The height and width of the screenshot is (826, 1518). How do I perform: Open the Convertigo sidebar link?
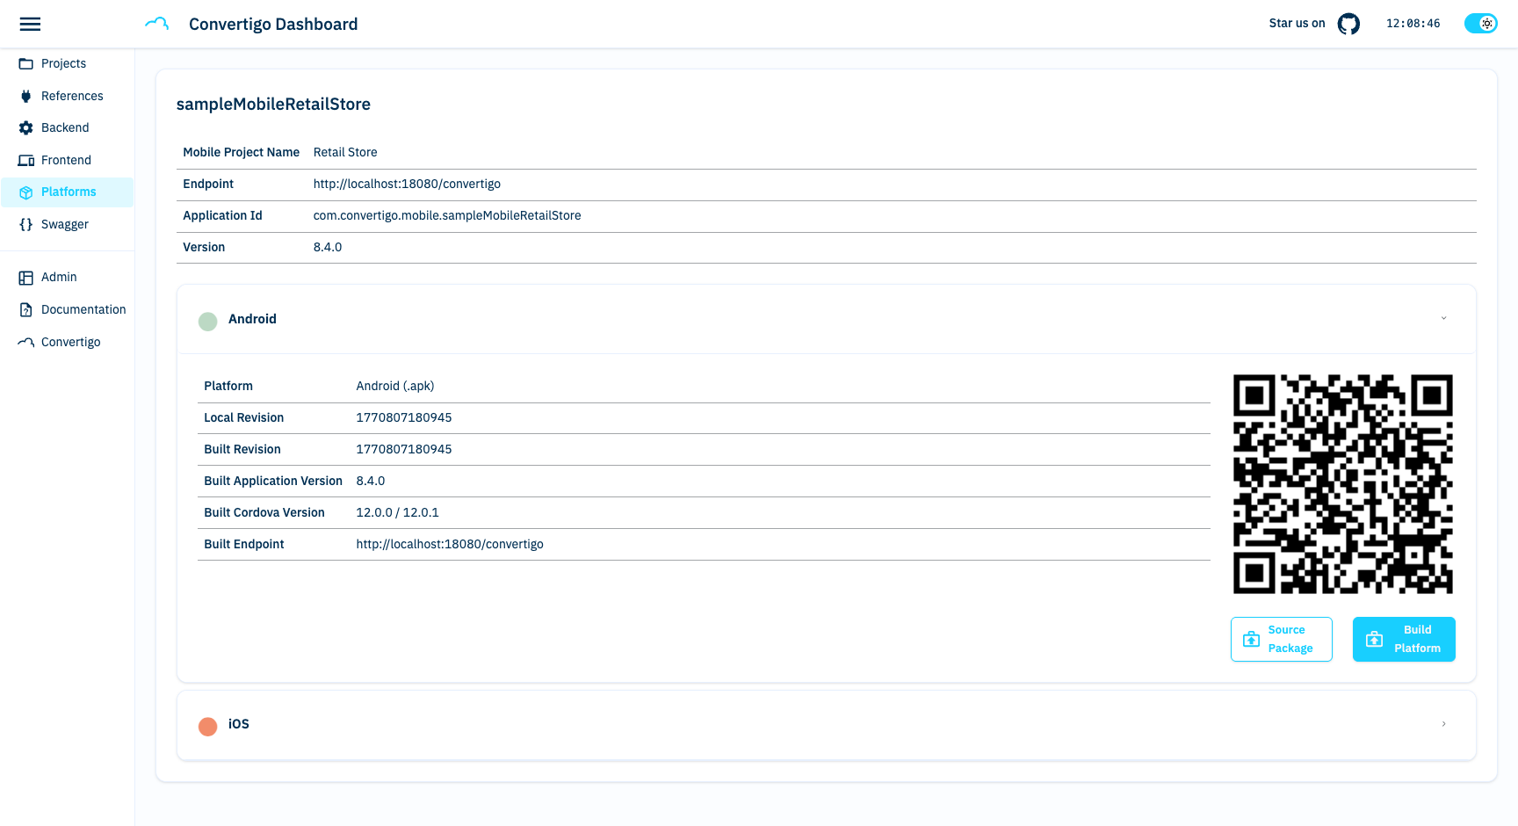pos(70,343)
